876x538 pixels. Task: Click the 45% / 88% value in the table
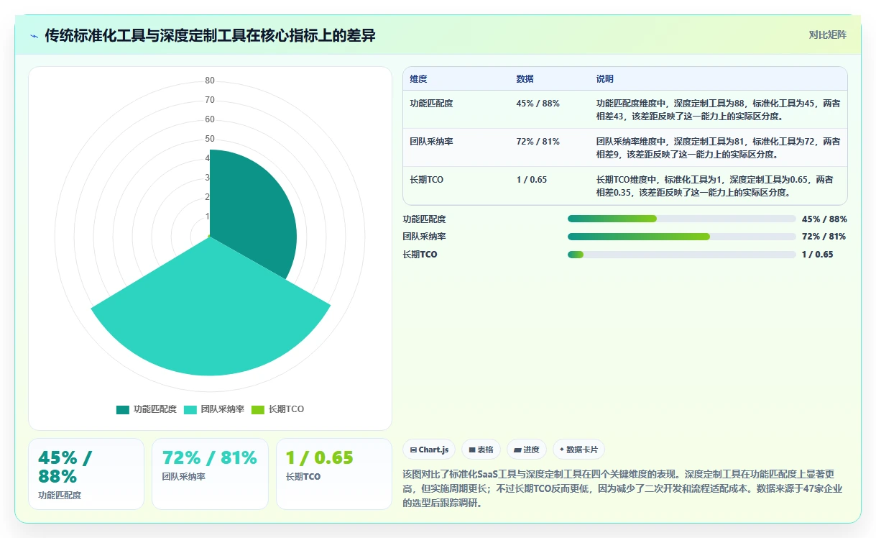[538, 104]
